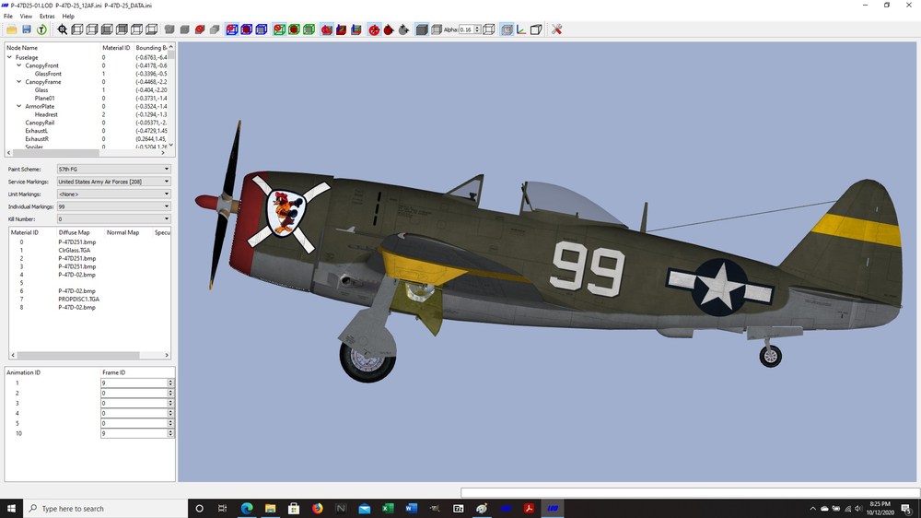Toggle the green-framed red sphere icon

pyautogui.click(x=294, y=29)
